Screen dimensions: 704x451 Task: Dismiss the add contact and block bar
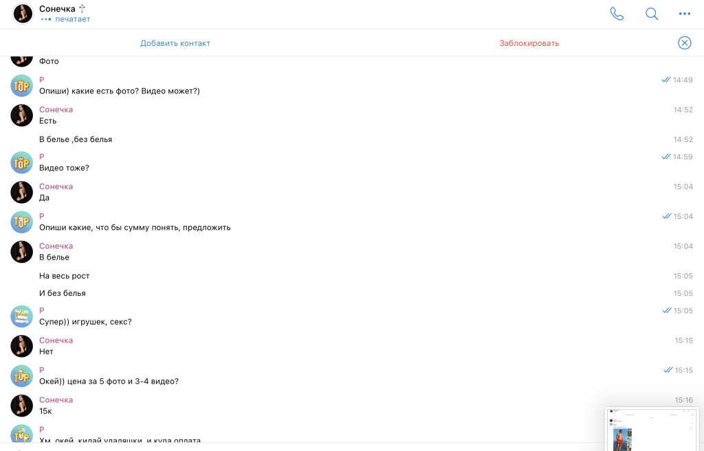click(684, 43)
